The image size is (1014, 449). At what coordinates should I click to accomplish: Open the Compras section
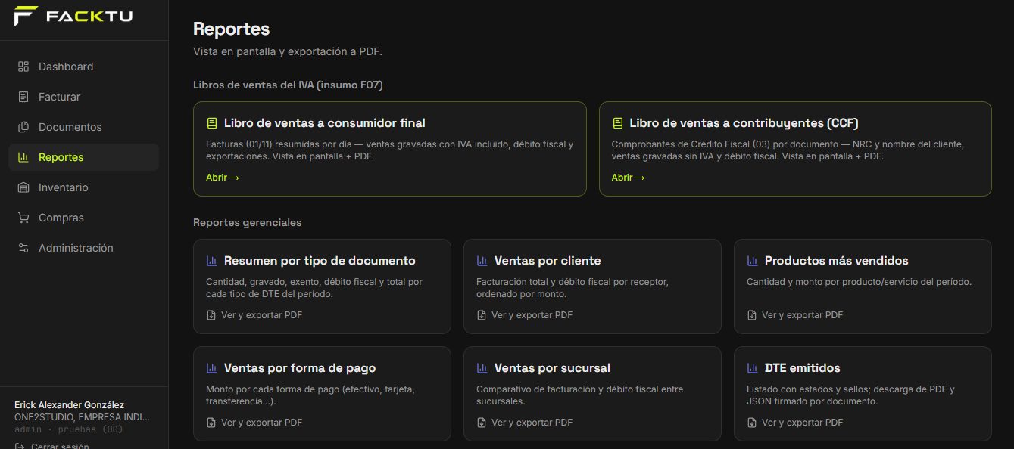[x=83, y=218]
